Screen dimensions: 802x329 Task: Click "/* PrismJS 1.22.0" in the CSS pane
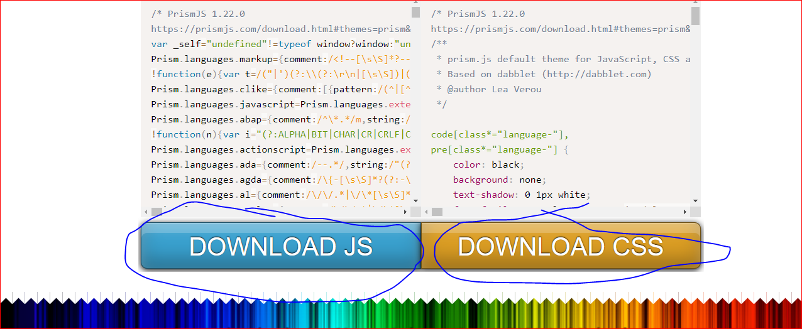pos(478,14)
